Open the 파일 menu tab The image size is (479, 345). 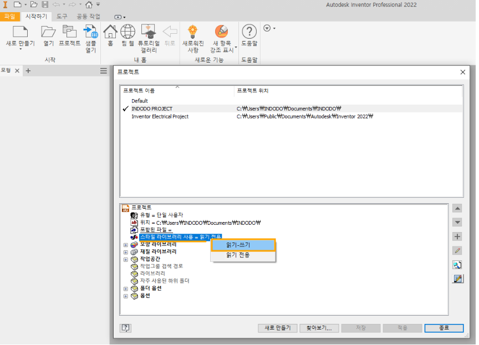pos(10,17)
